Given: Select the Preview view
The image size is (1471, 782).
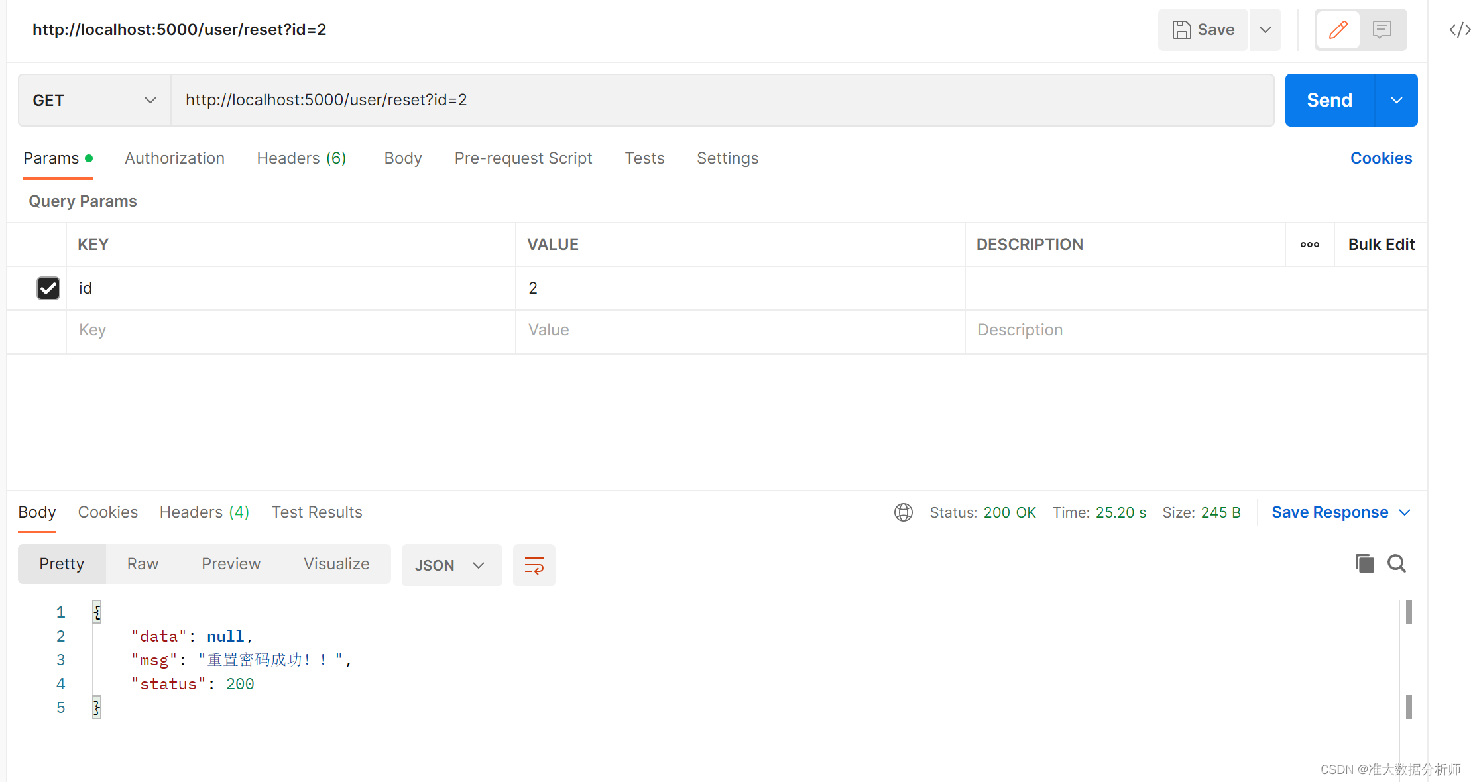Looking at the screenshot, I should tap(231, 564).
